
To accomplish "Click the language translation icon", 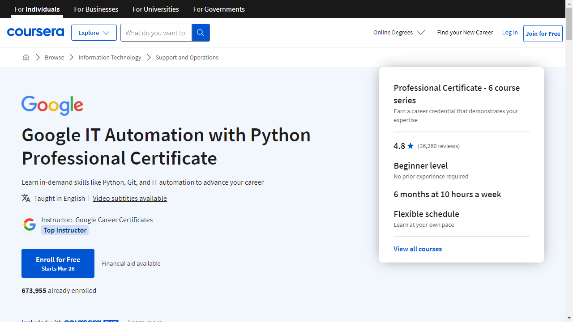I will [x=26, y=198].
